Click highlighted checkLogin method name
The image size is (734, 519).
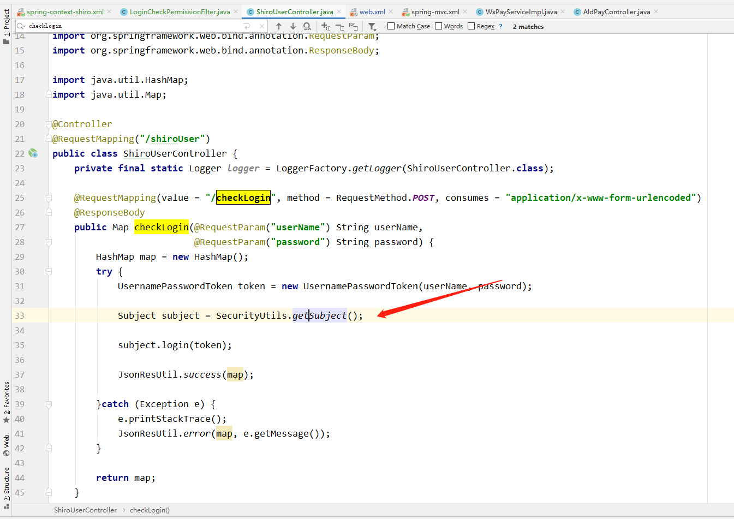coord(162,227)
